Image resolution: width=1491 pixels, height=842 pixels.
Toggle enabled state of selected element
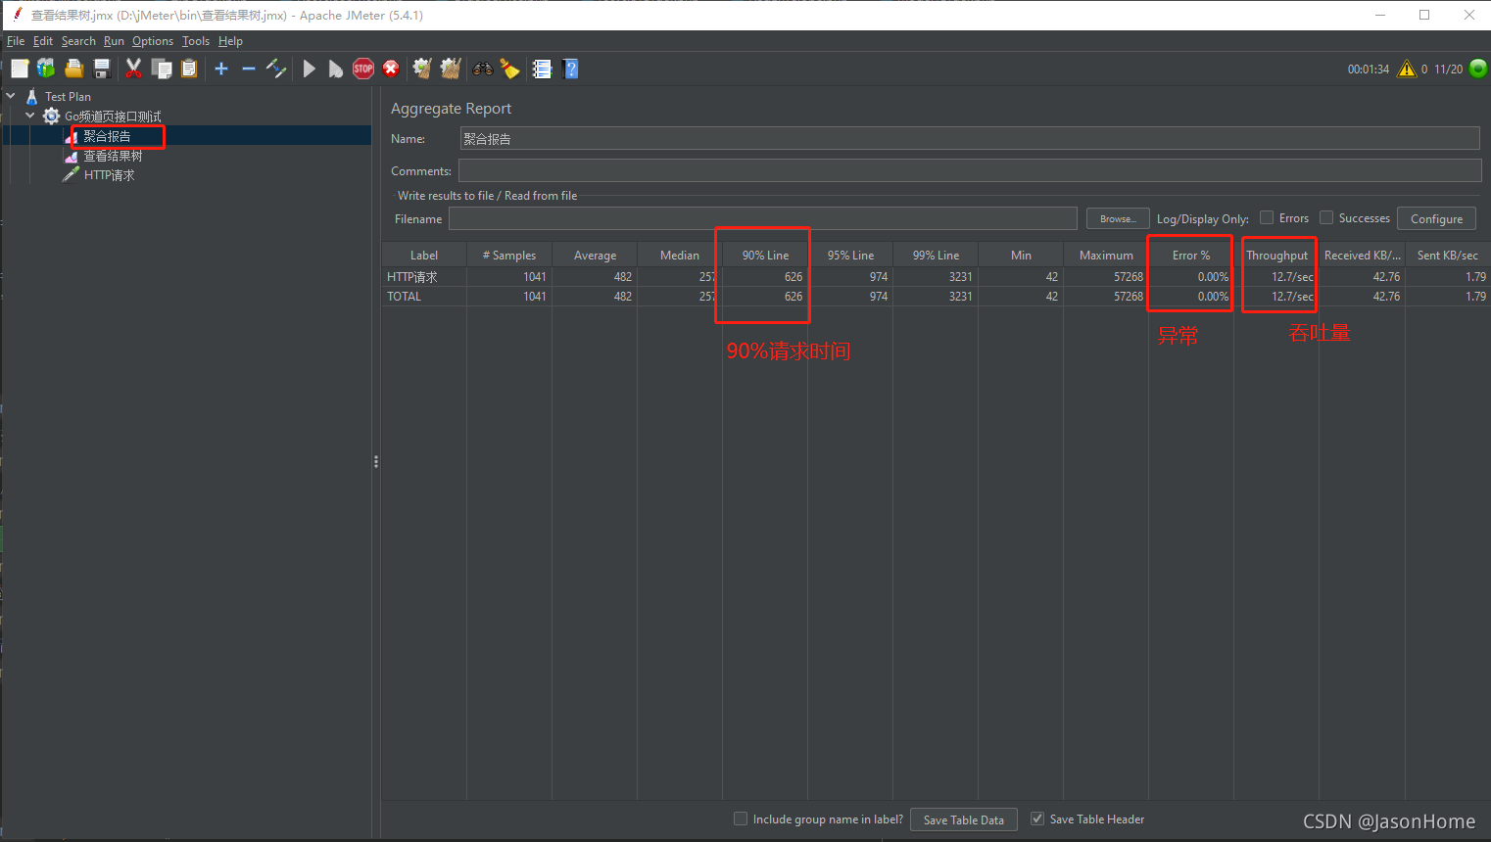pos(276,69)
